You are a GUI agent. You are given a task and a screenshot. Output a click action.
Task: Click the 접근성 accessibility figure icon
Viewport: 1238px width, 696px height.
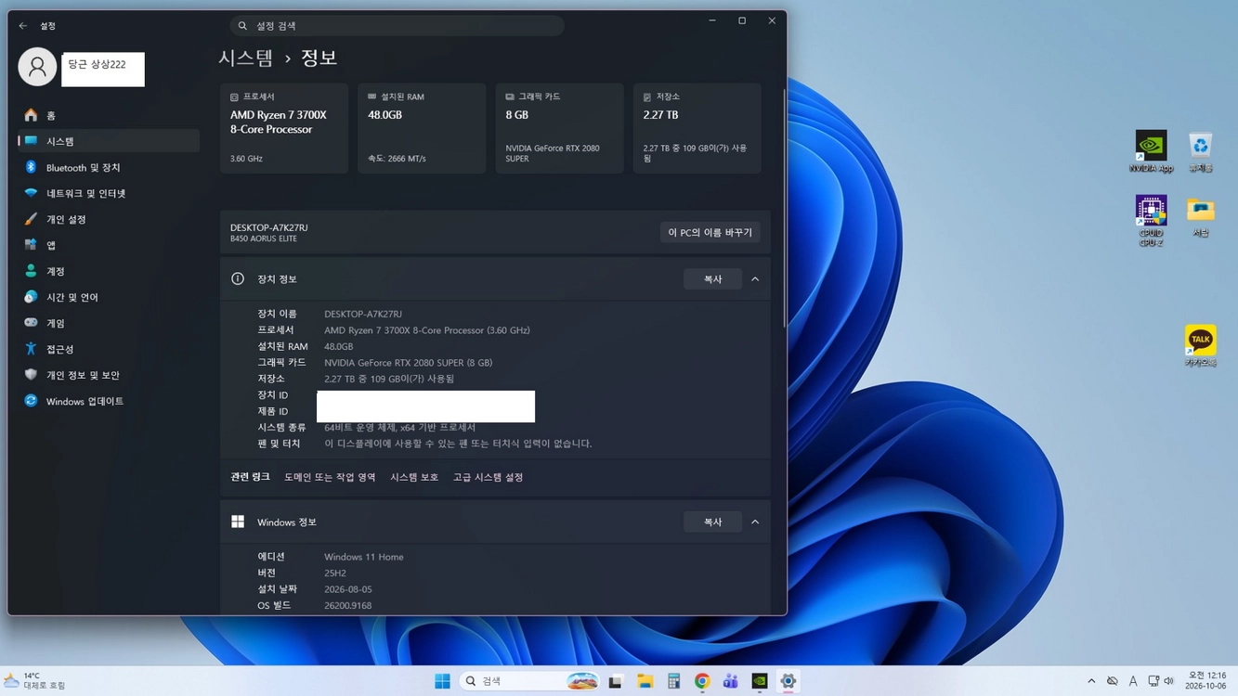(x=31, y=349)
